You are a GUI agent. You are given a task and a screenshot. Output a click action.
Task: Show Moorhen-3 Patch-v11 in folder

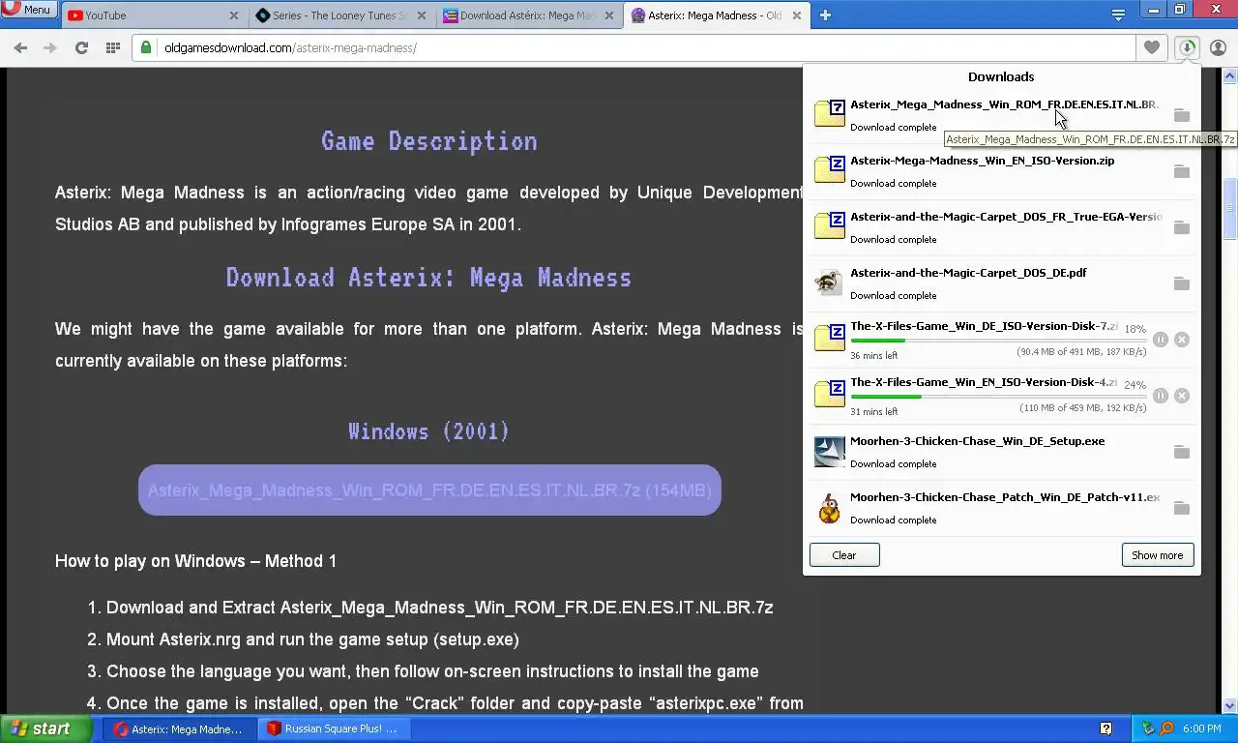(1181, 508)
